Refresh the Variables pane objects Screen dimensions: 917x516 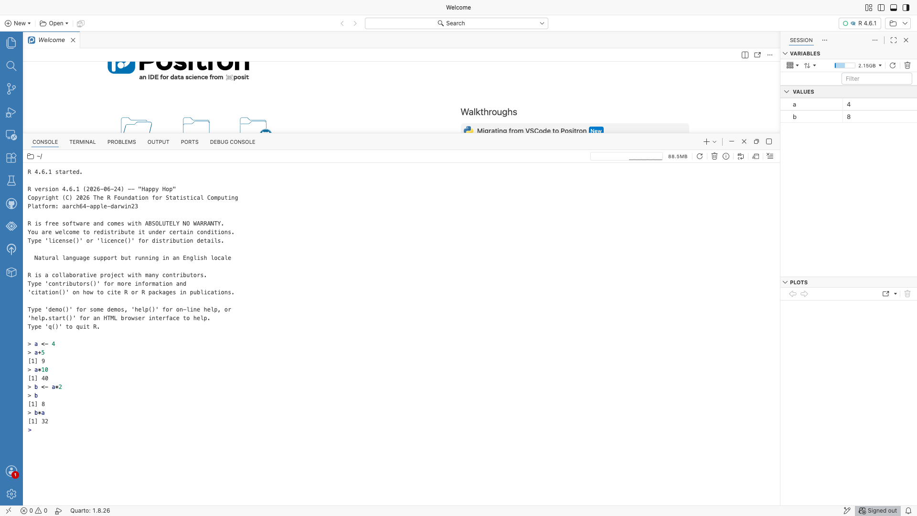click(x=892, y=65)
